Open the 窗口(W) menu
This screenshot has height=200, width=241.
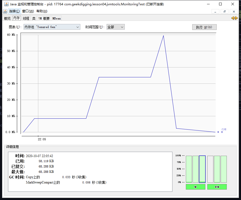pos(28,11)
